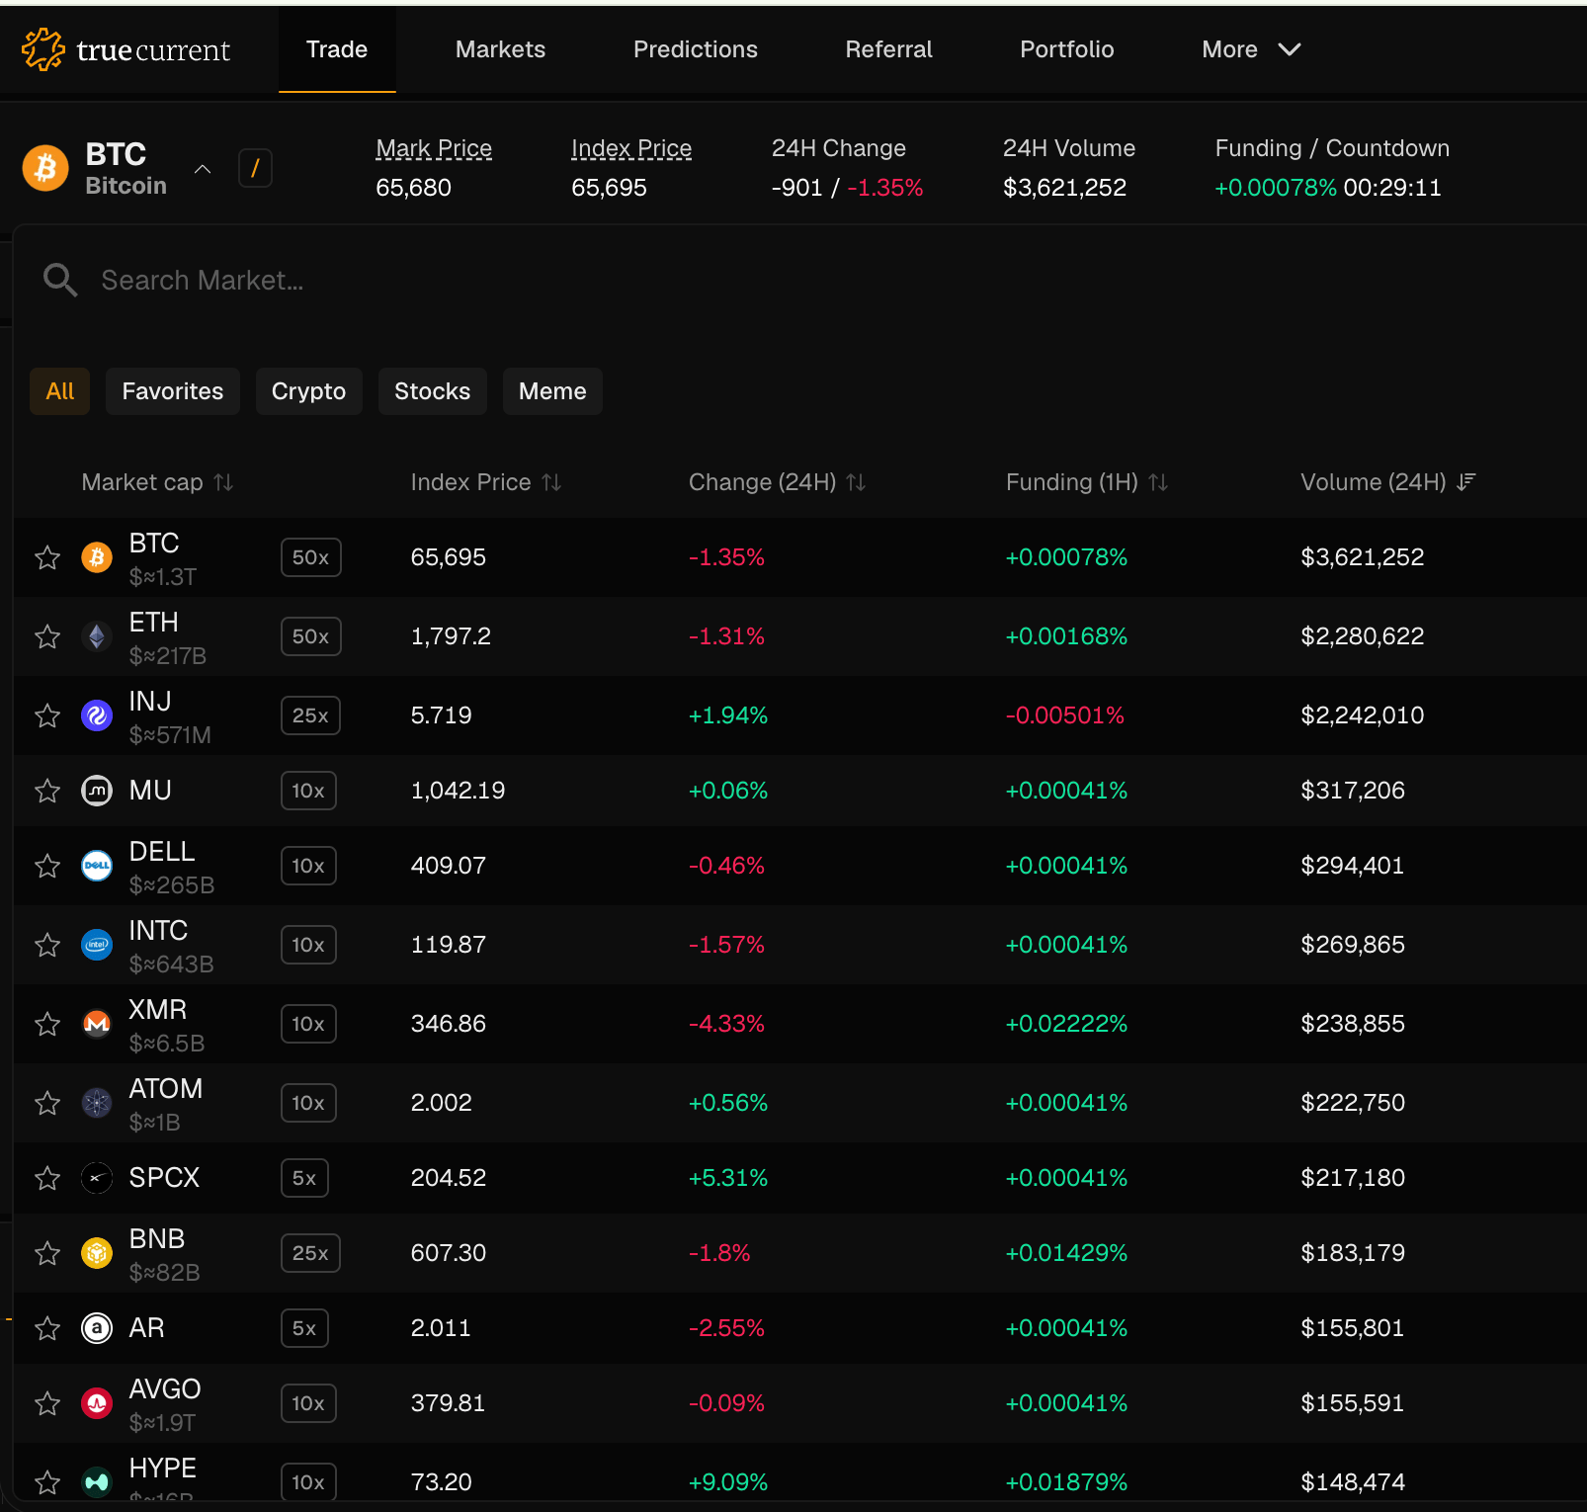Click the Bitcoin coin icon in header
The height and width of the screenshot is (1512, 1587).
point(45,168)
